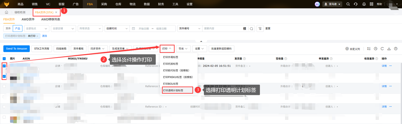Open the apps grid icon
The height and width of the screenshot is (124, 402).
372,4
